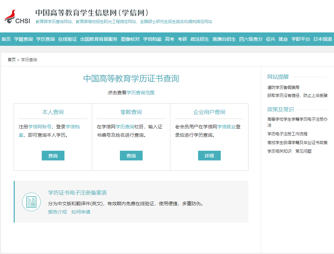Open the 学历查询范围 link

click(x=141, y=93)
